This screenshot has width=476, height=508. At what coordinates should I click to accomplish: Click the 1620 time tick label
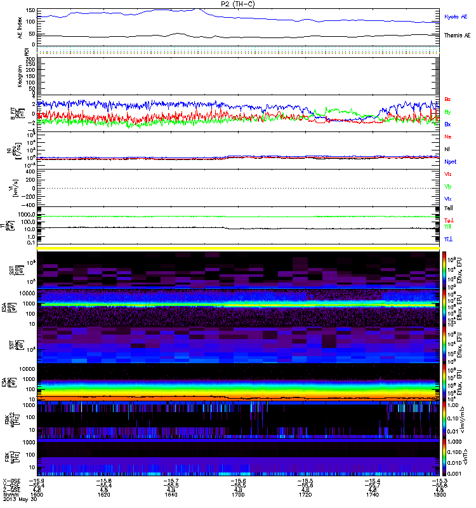click(x=104, y=495)
